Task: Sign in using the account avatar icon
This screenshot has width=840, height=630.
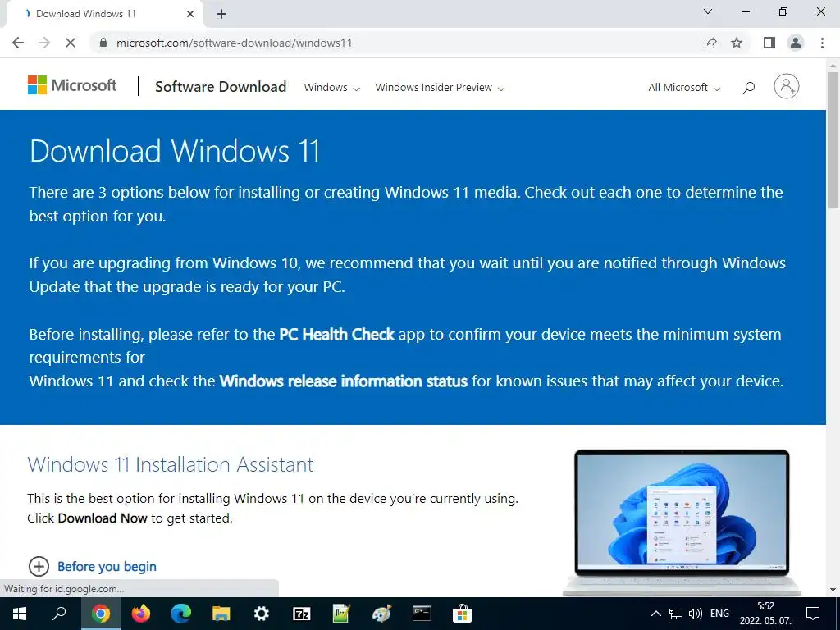Action: [787, 85]
